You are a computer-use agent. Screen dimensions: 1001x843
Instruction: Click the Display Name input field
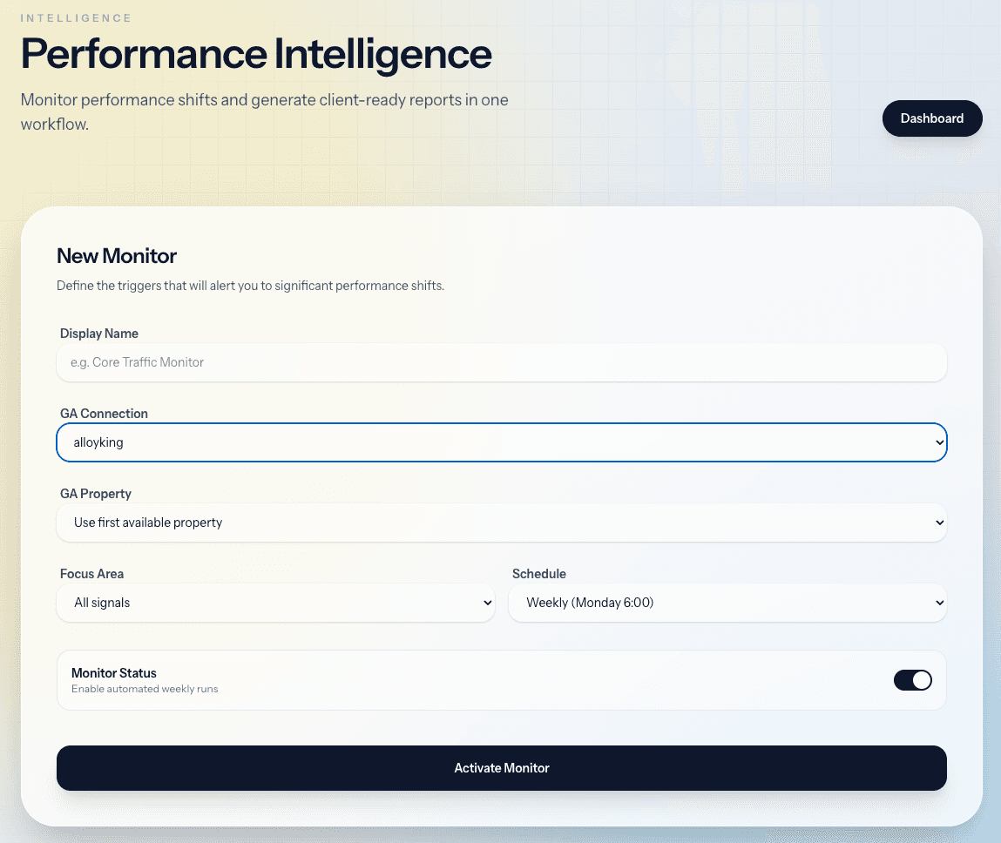click(x=501, y=362)
